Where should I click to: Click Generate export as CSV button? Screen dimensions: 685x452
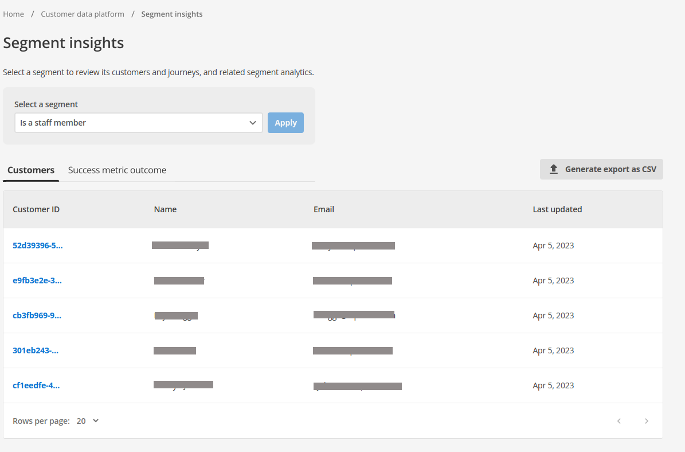(601, 169)
